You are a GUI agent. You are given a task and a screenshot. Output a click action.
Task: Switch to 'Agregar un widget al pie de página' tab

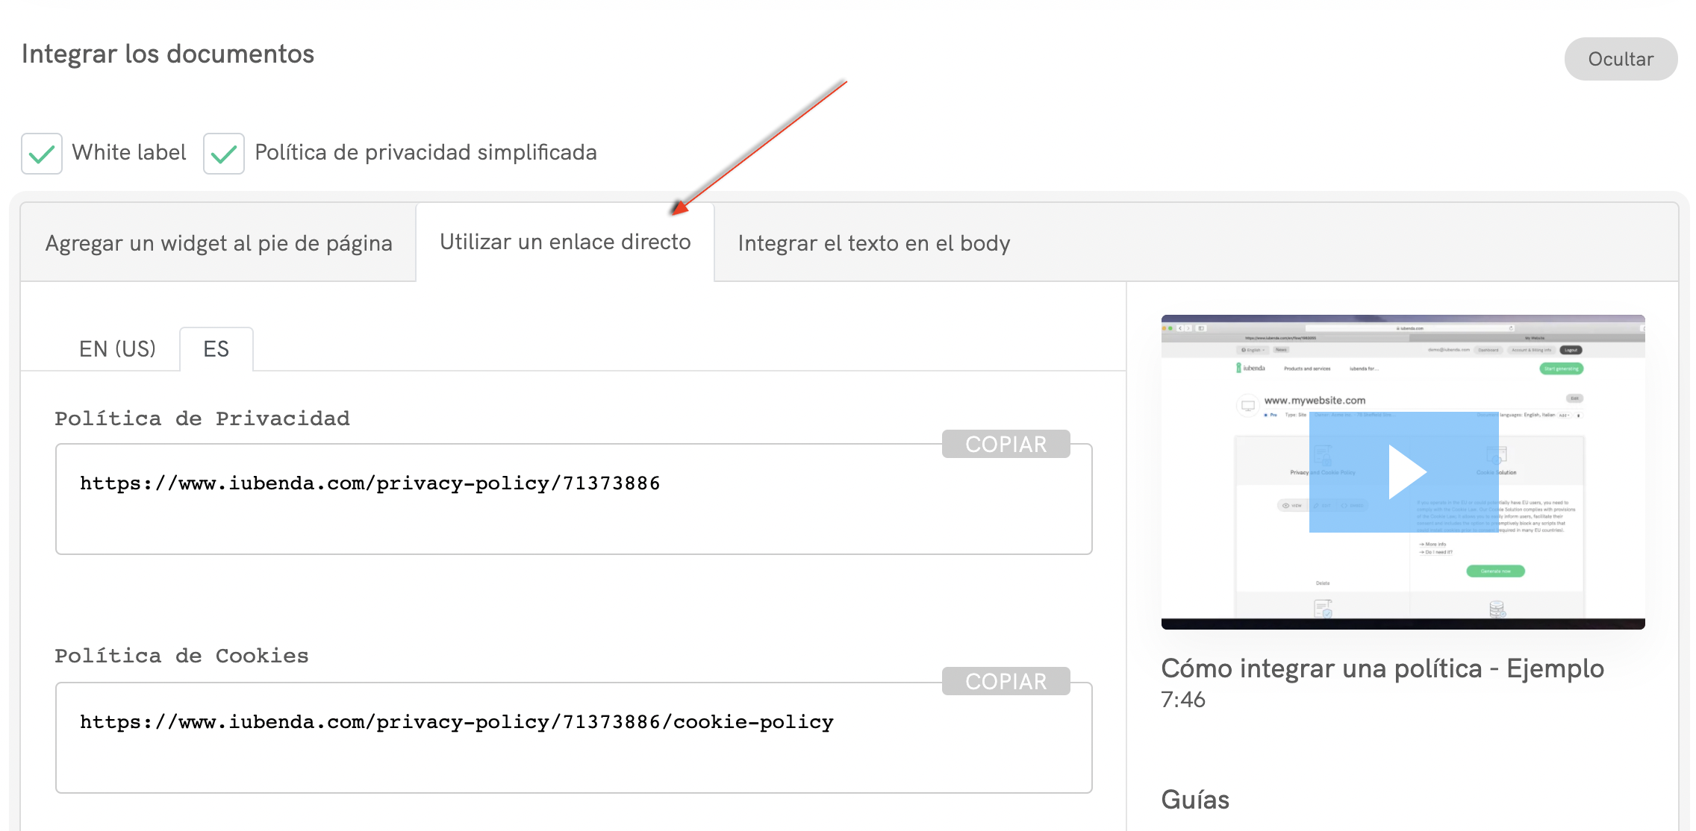coord(219,243)
